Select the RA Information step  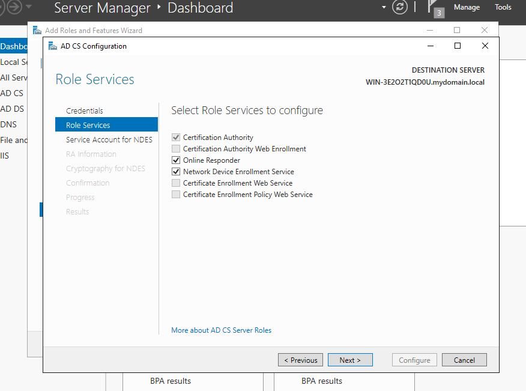(91, 154)
